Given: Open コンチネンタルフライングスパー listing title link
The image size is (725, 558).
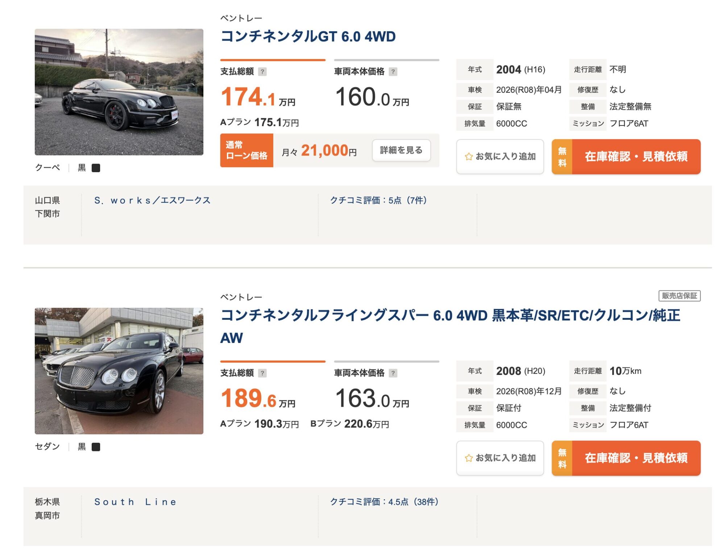Looking at the screenshot, I should pyautogui.click(x=449, y=316).
